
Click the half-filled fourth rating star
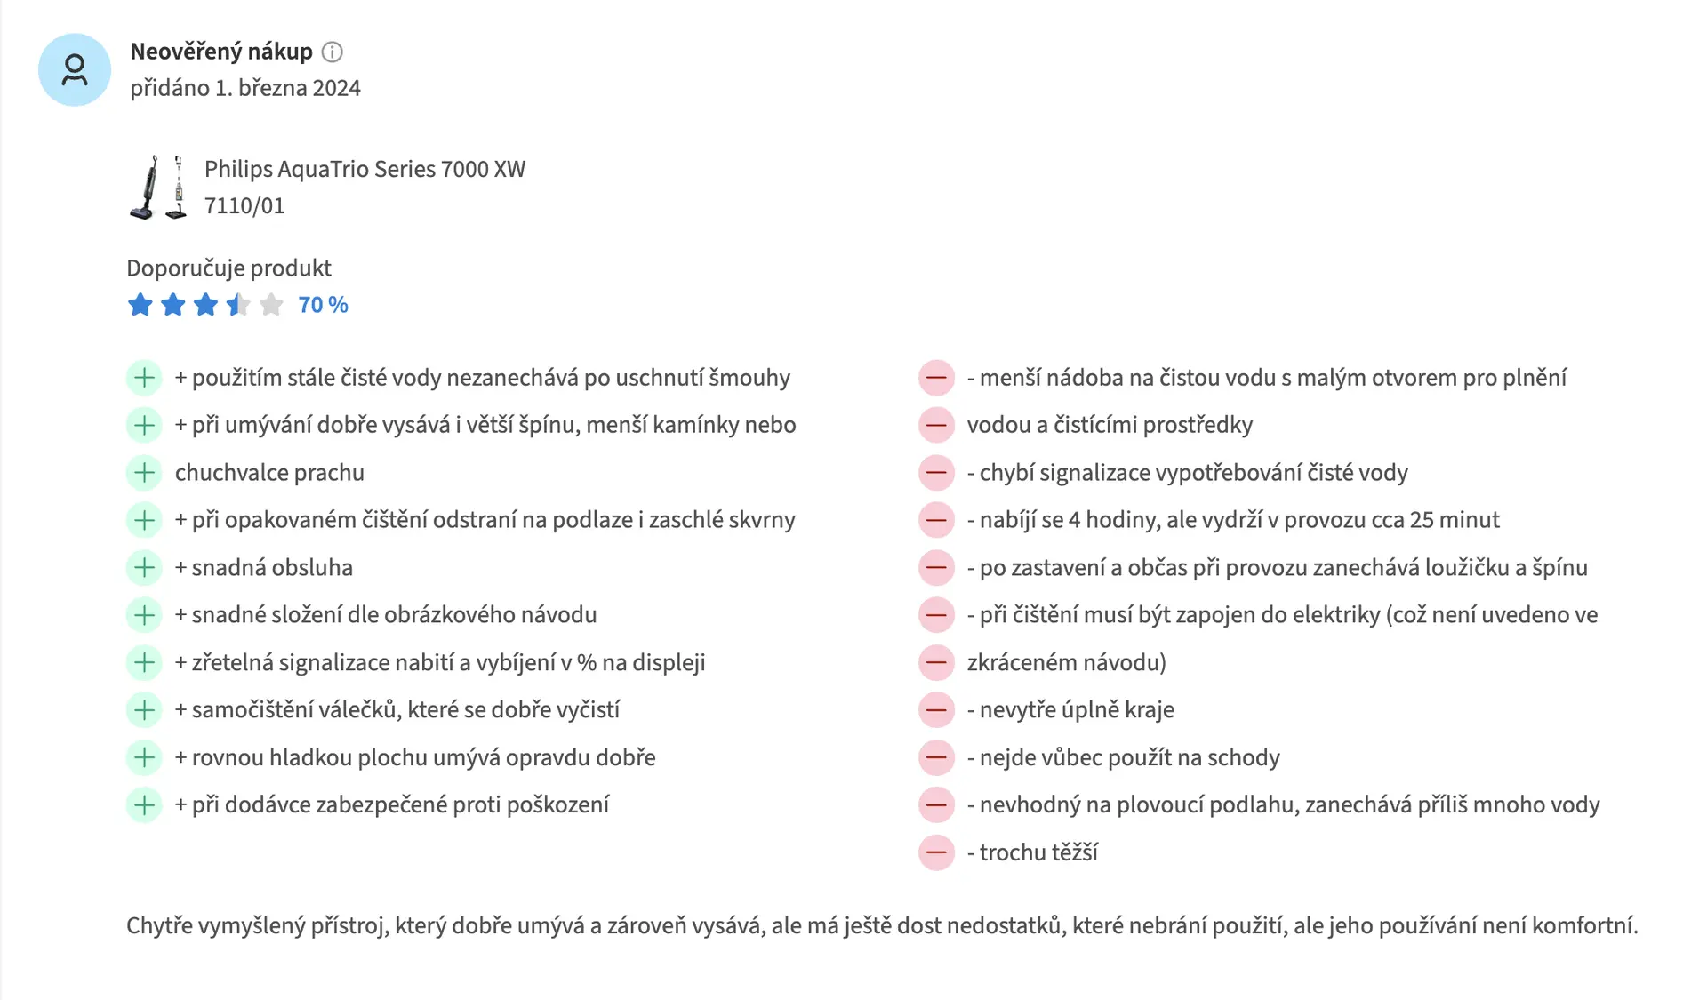(238, 305)
